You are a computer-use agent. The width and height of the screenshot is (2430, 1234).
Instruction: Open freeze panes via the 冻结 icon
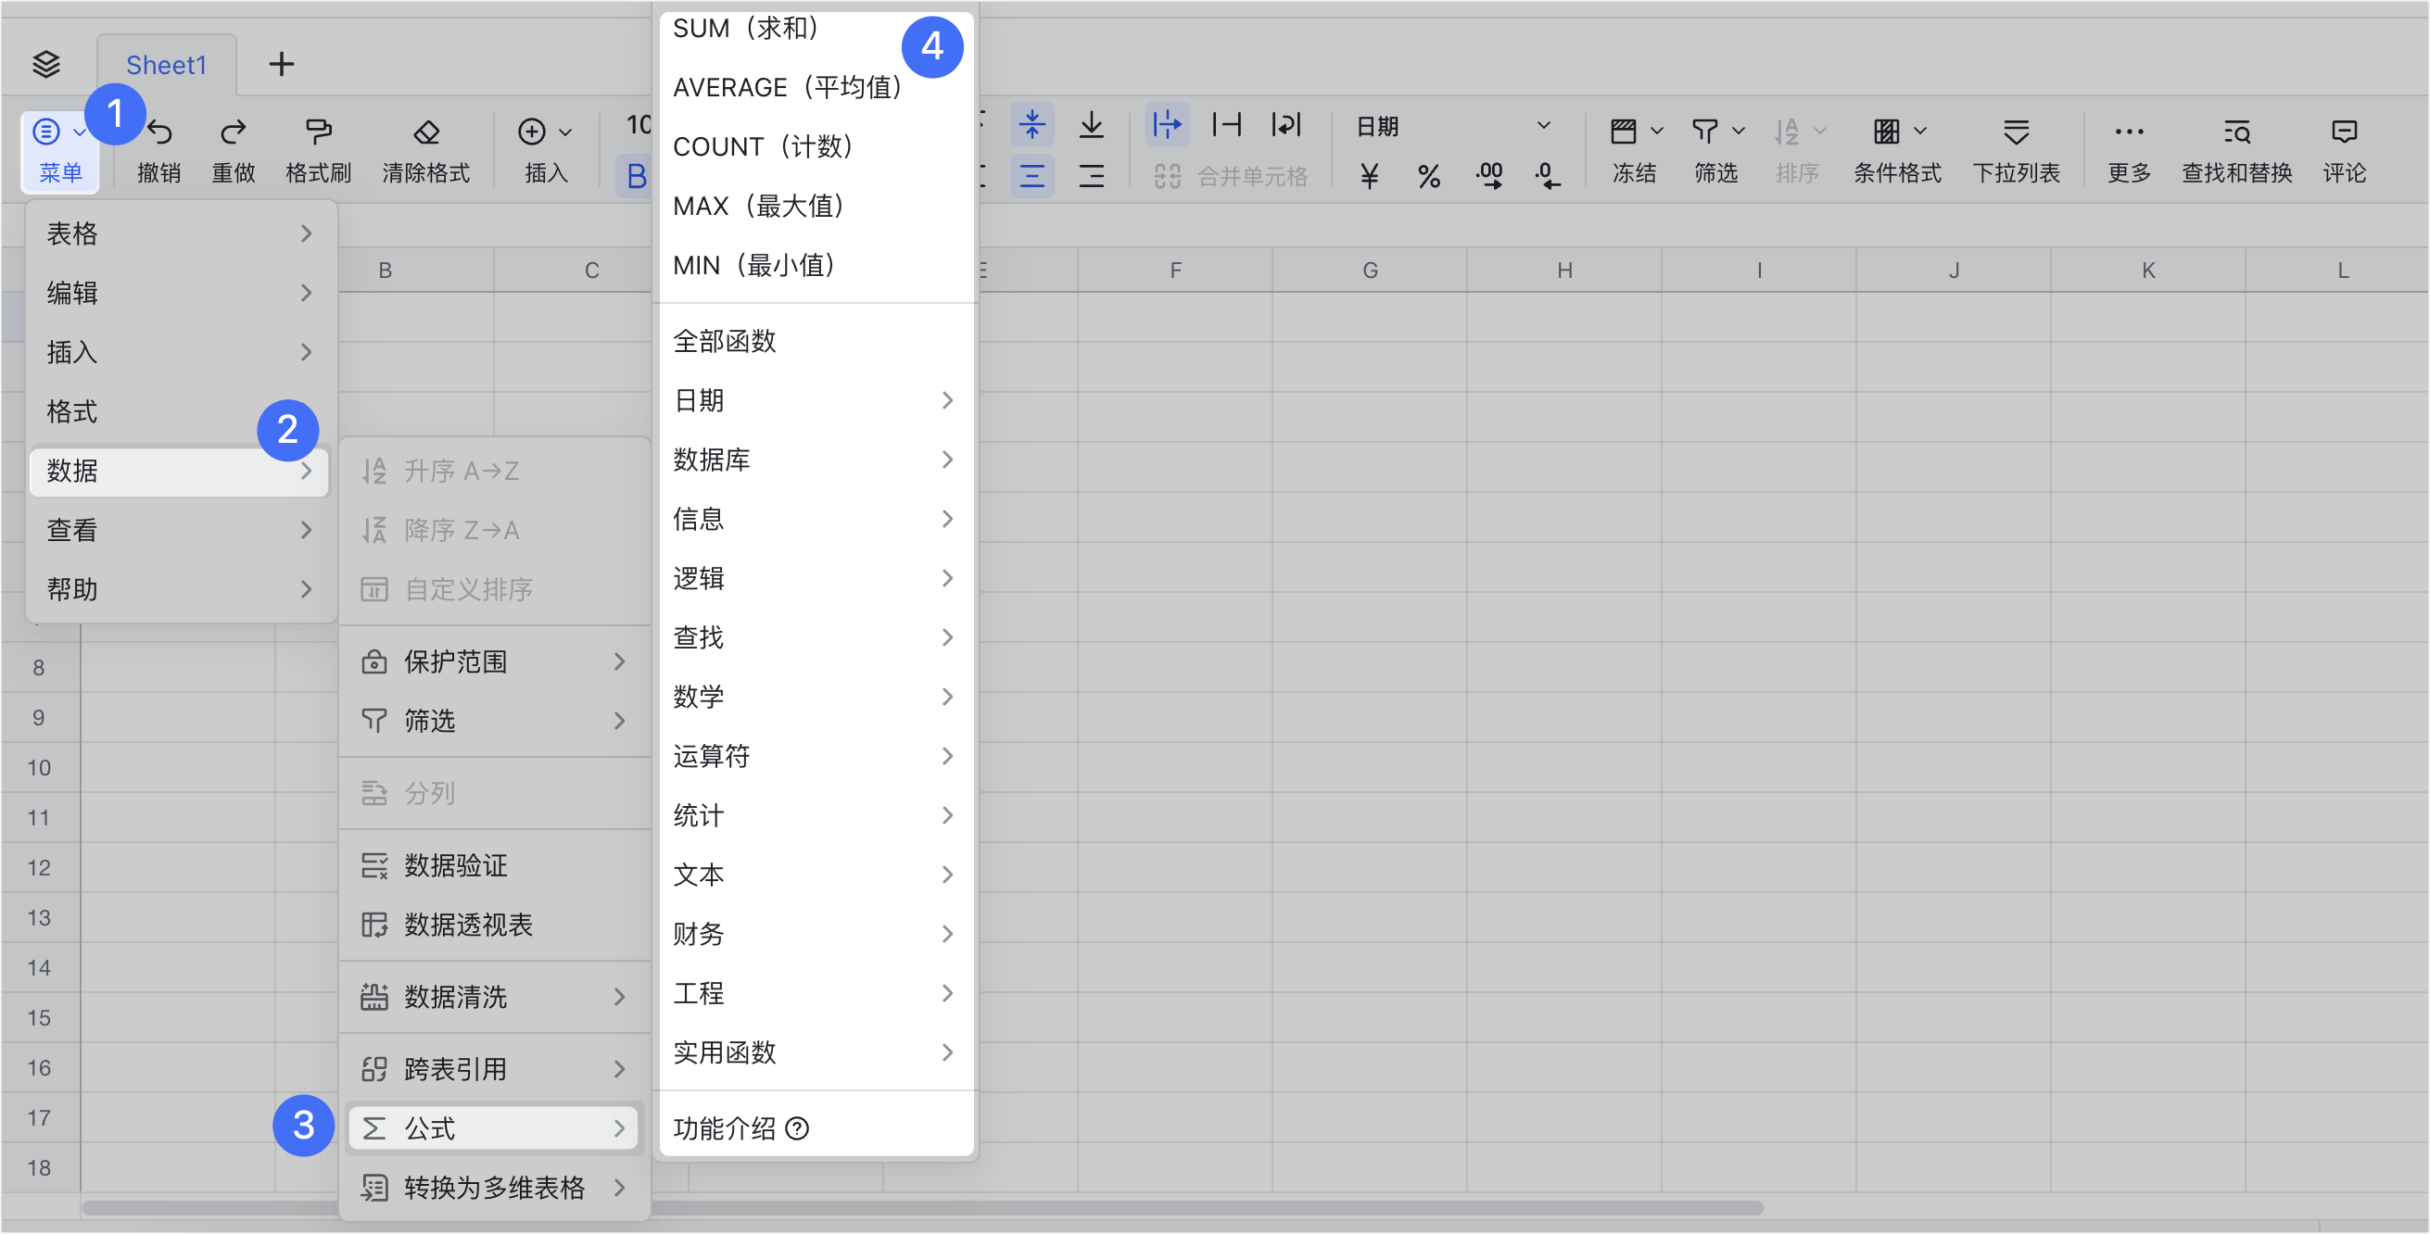[x=1634, y=151]
